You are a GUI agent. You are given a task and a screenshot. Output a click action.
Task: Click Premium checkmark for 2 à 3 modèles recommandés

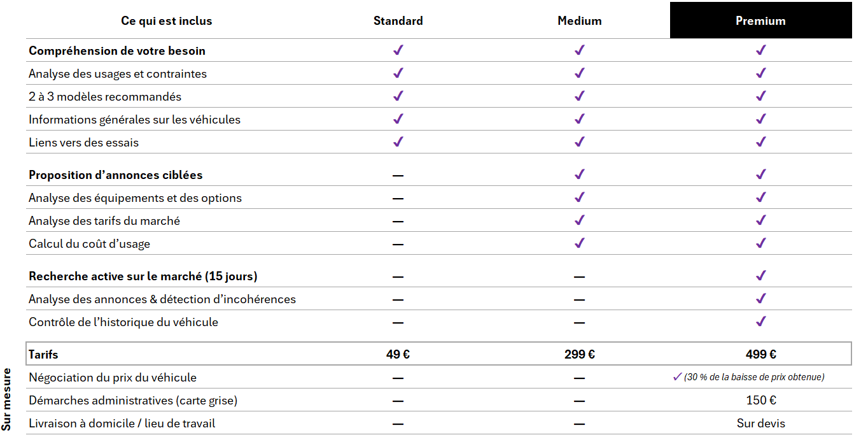click(x=760, y=96)
